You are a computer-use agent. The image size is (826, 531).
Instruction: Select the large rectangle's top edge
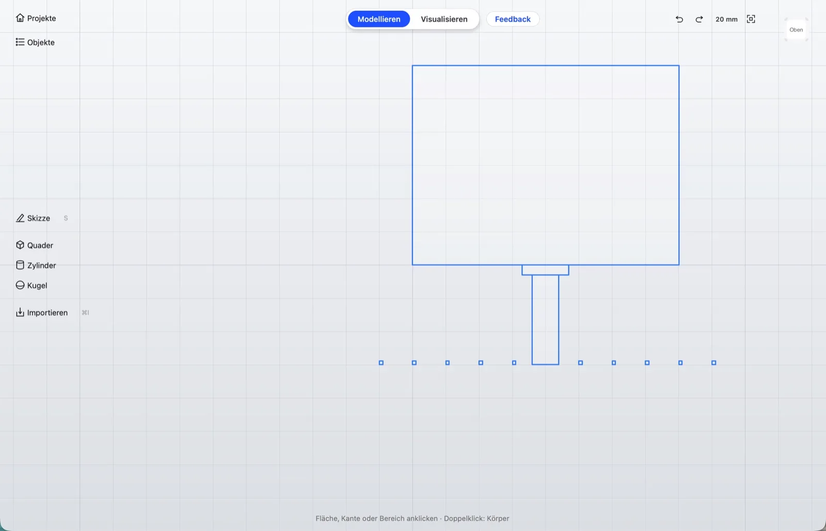[546, 66]
